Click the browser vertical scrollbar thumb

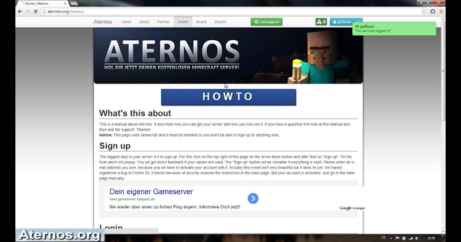pos(443,71)
